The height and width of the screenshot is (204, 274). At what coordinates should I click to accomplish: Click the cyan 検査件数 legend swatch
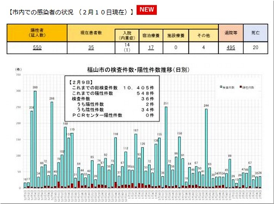(221, 87)
